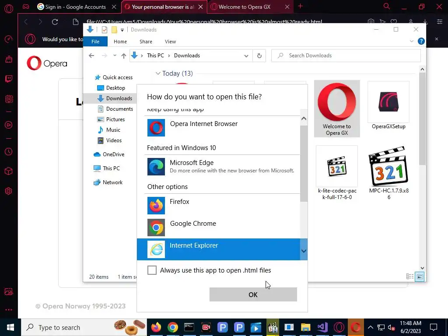Click the taskbar search box
448x336 pixels.
pos(84,327)
